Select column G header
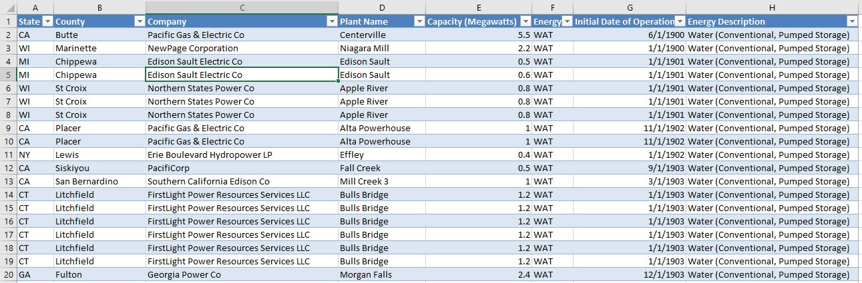The width and height of the screenshot is (862, 283). pos(630,7)
